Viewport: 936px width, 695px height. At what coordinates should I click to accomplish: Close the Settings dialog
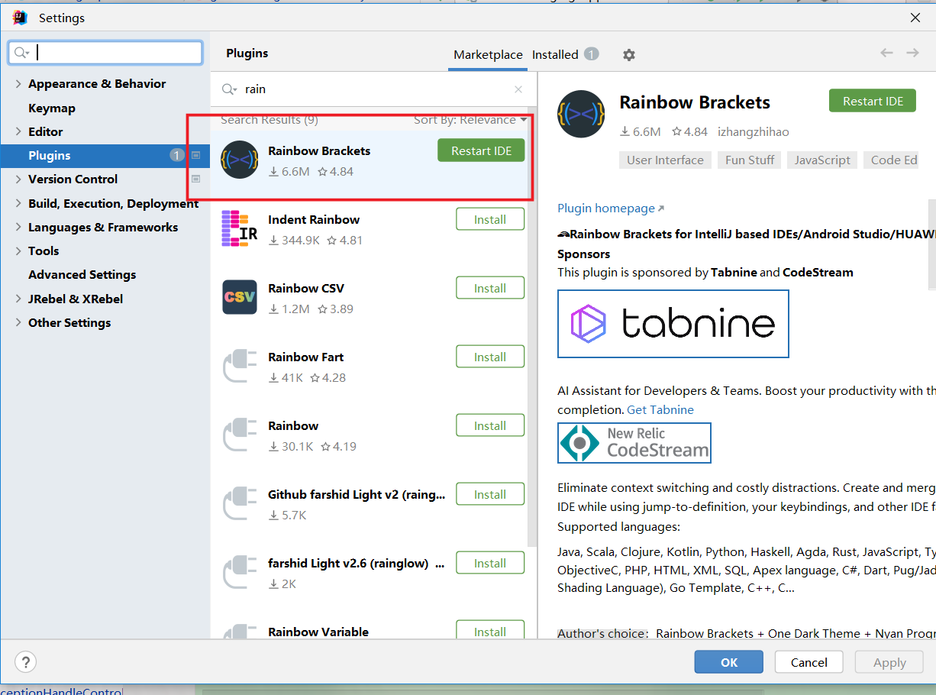[915, 18]
